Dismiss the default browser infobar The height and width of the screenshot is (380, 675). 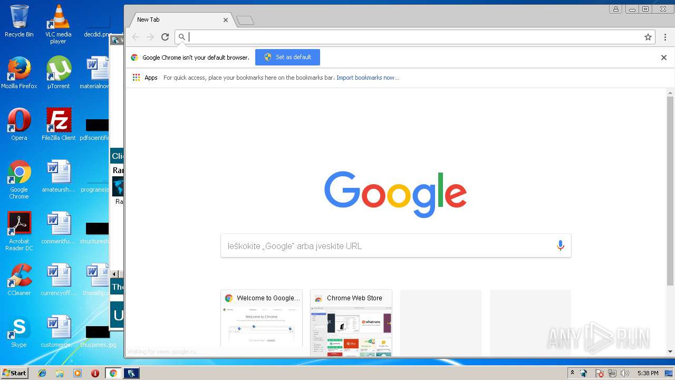click(x=664, y=58)
